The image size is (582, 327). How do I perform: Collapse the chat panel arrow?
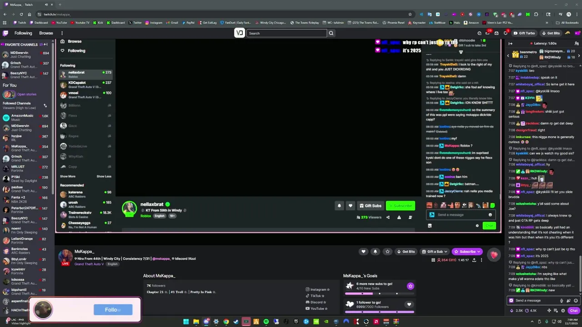pyautogui.click(x=510, y=44)
